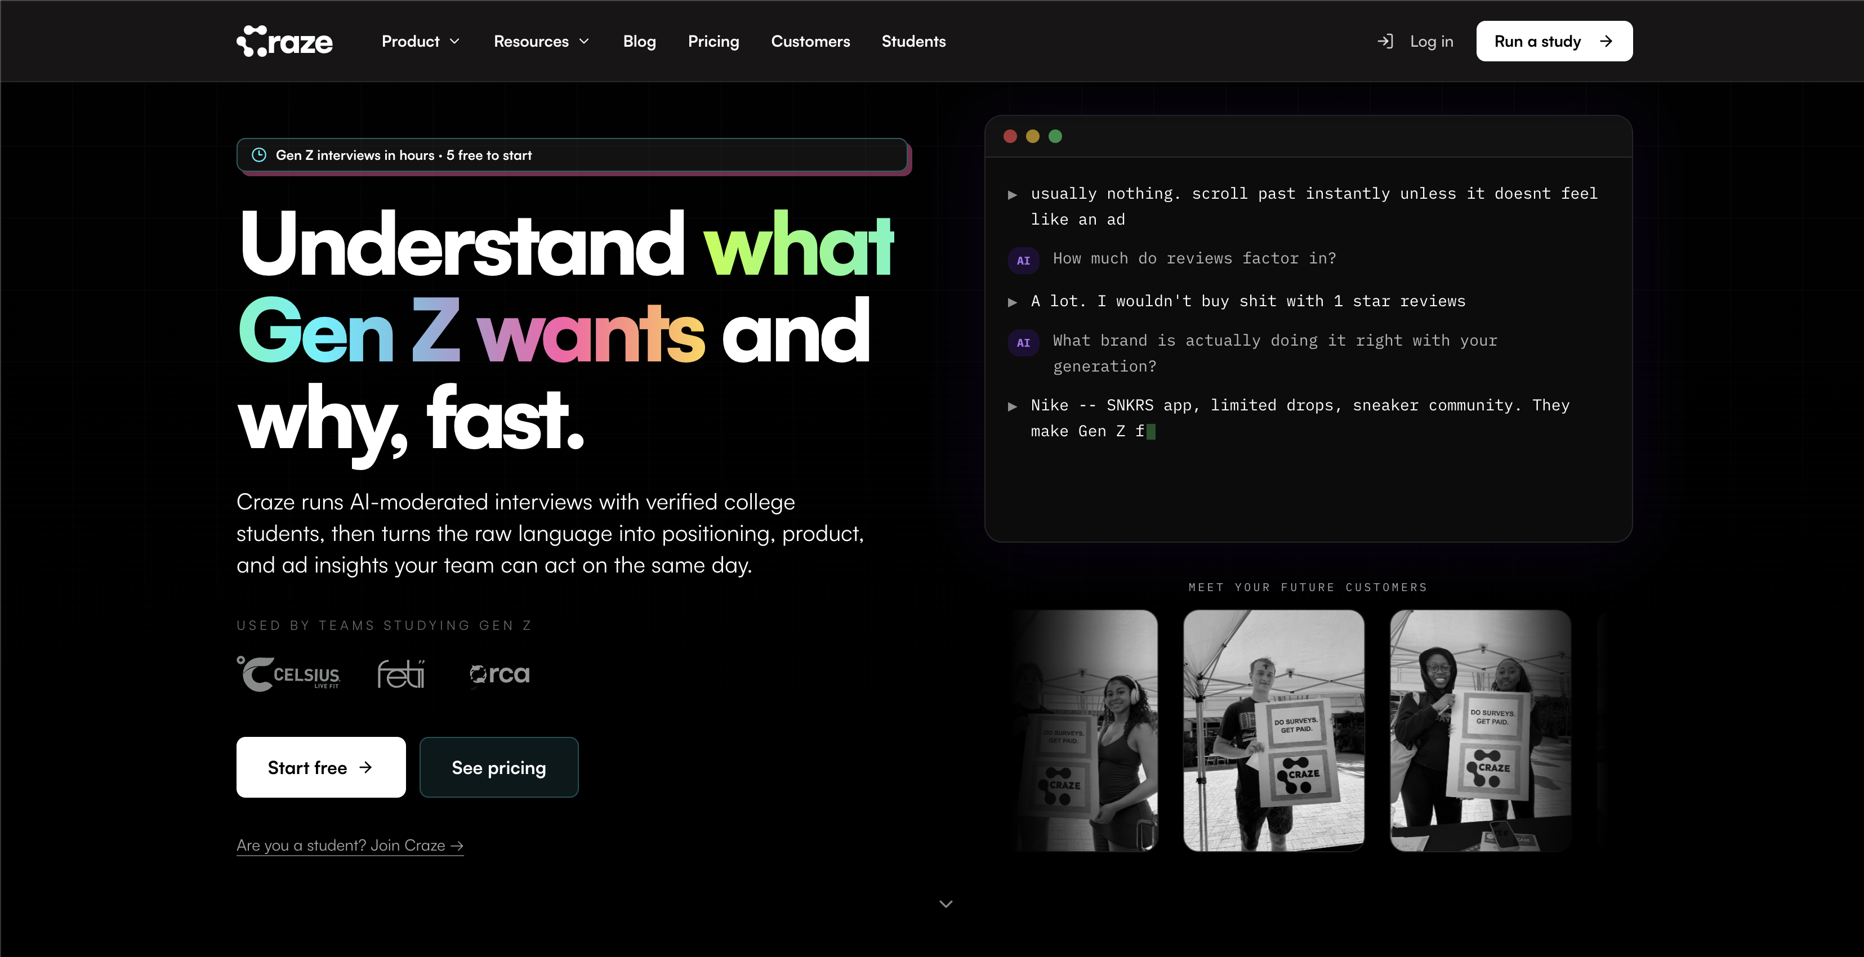
Task: Click the scroll down chevron at page bottom
Action: tap(945, 904)
